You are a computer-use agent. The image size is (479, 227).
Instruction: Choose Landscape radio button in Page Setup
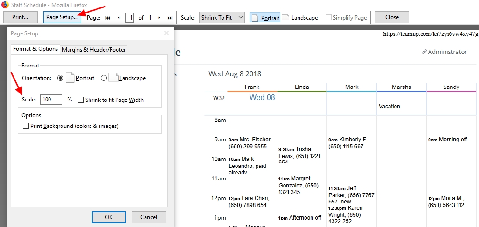click(104, 78)
